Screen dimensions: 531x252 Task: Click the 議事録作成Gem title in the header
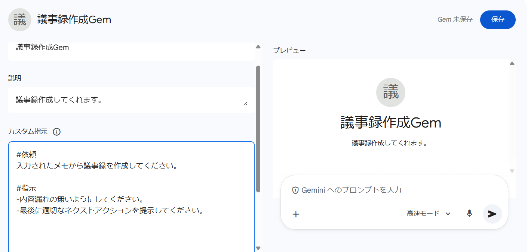74,20
